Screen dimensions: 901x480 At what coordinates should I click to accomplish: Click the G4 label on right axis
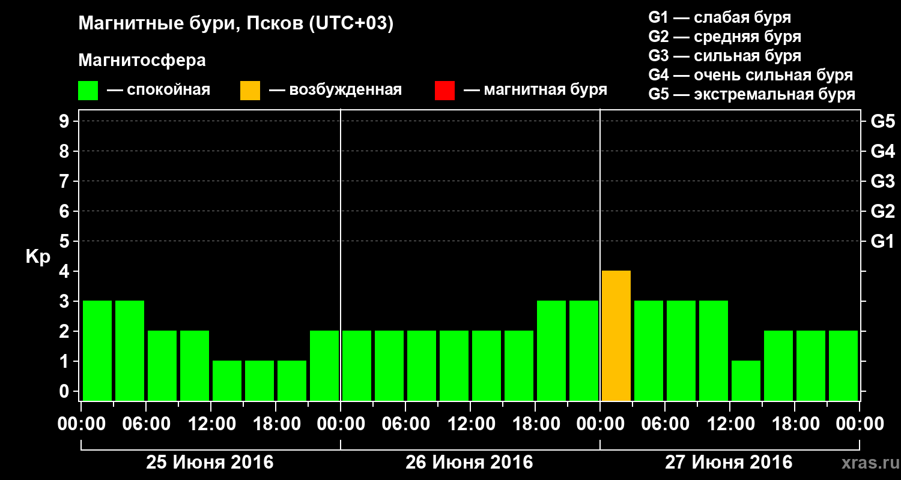tap(883, 151)
